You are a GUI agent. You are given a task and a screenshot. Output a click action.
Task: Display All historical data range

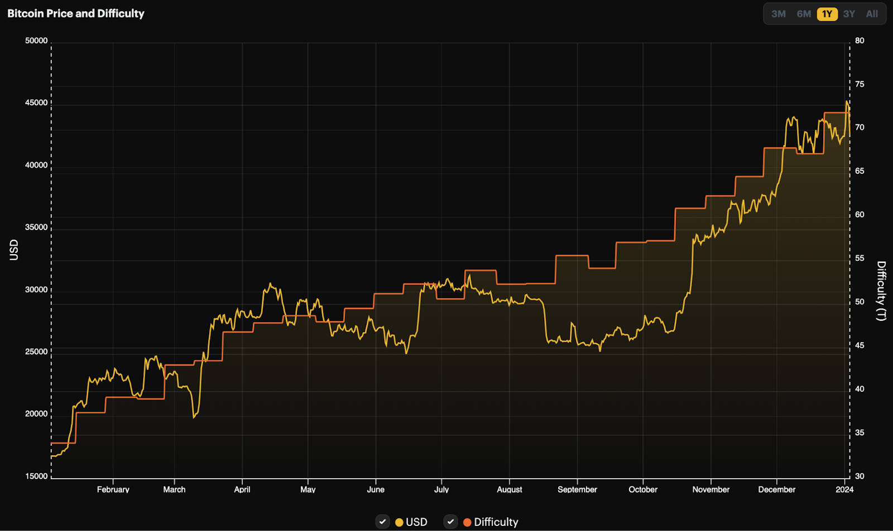pyautogui.click(x=871, y=14)
